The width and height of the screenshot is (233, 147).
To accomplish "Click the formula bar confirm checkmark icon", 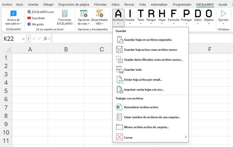I will click(x=39, y=39).
